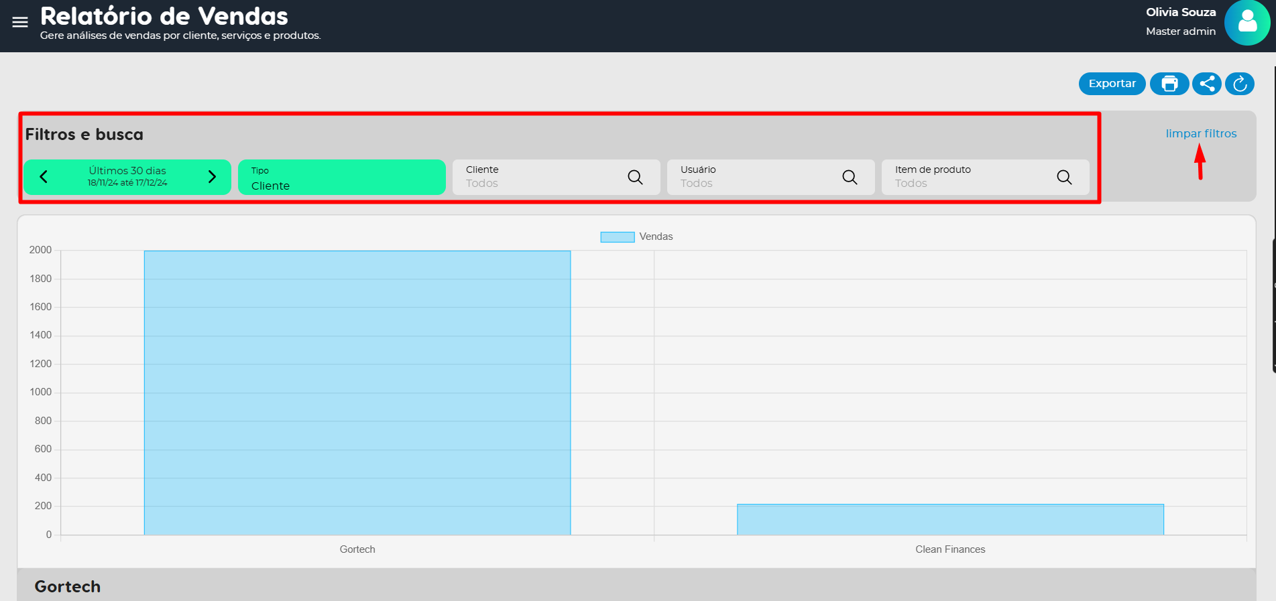1276x601 pixels.
Task: Click the limpar filtros link
Action: coord(1201,133)
